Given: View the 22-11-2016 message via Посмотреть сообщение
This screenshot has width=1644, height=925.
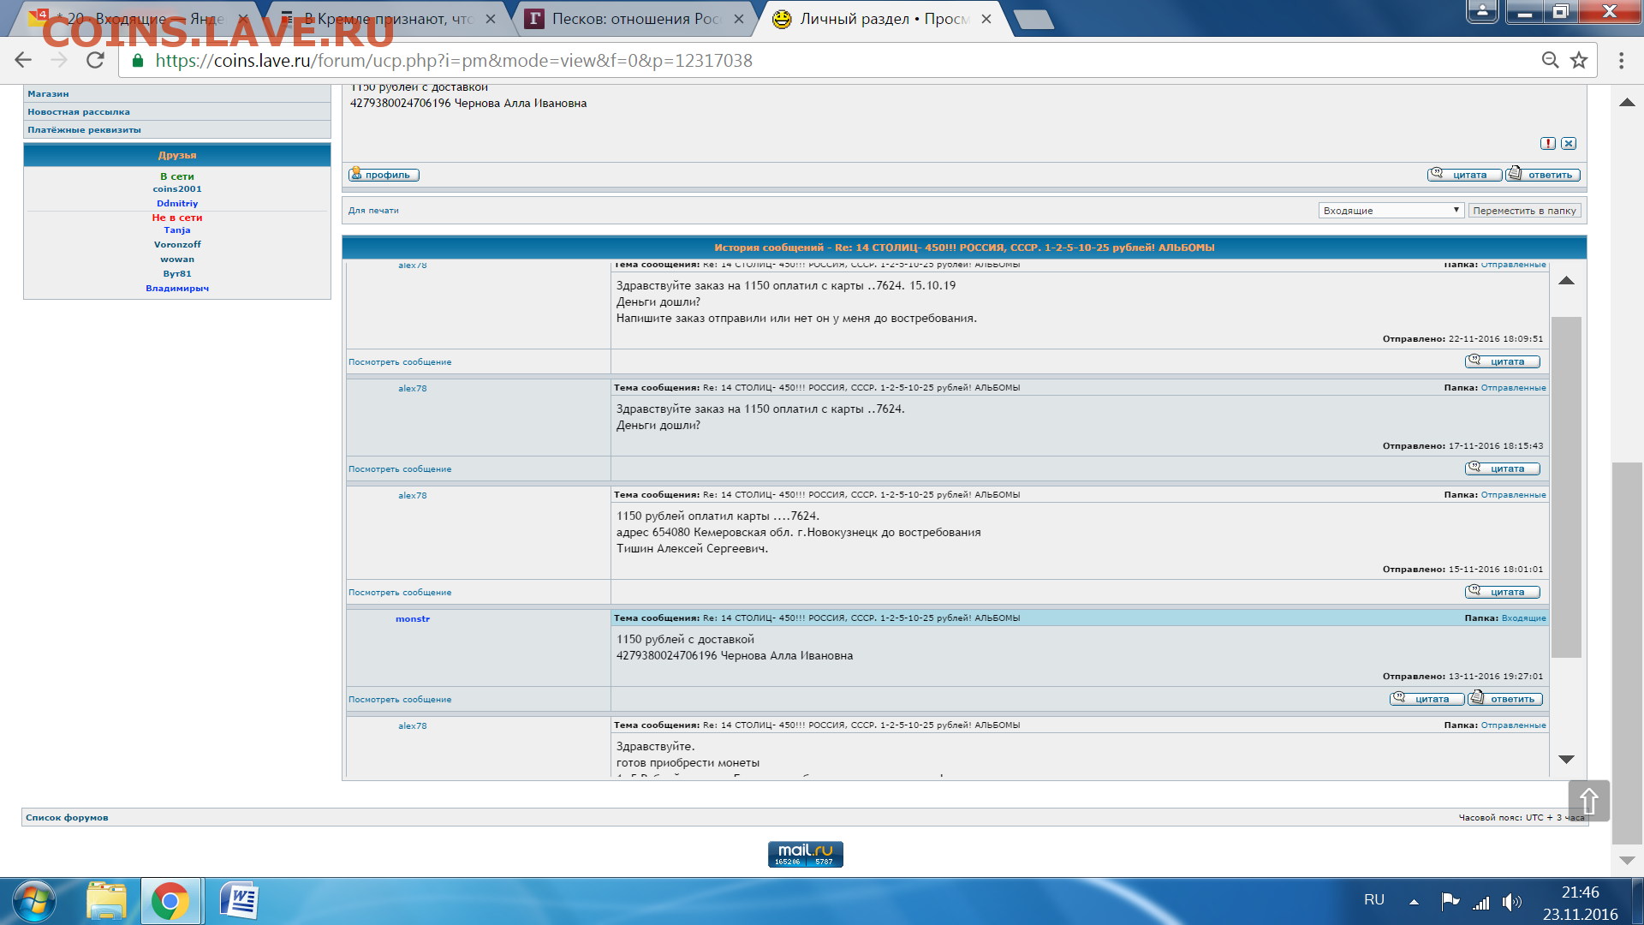Looking at the screenshot, I should 400,361.
